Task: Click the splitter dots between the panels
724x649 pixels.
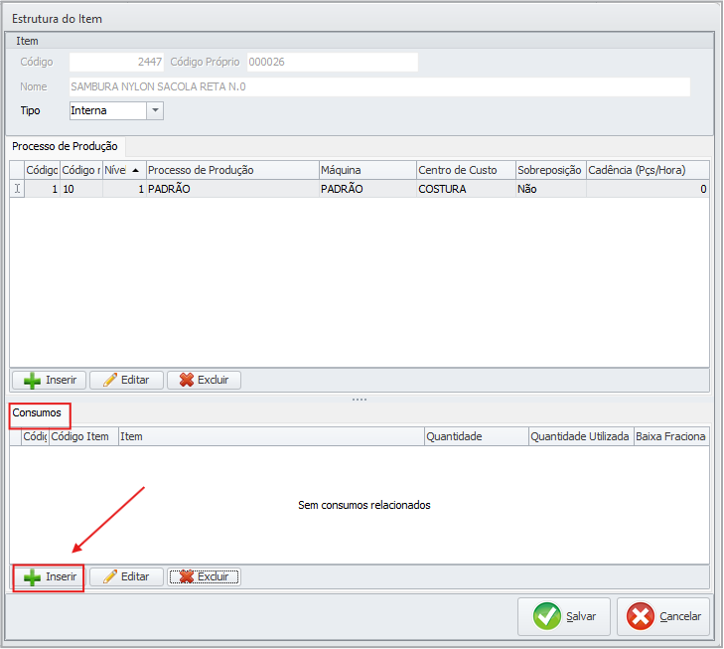Action: 360,400
